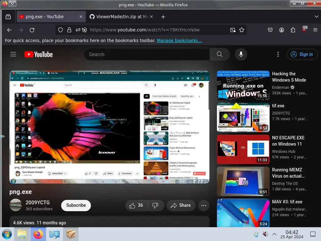Image resolution: width=321 pixels, height=241 pixels.
Task: Open the YouTube guide hamburger menu
Action: [x=13, y=54]
